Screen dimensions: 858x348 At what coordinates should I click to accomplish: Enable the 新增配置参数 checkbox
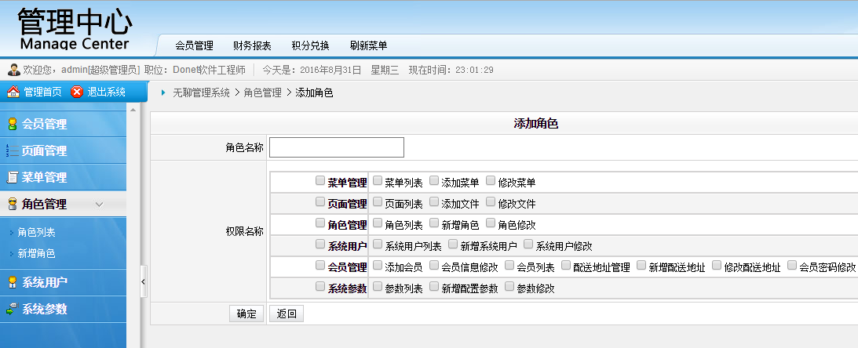click(434, 286)
